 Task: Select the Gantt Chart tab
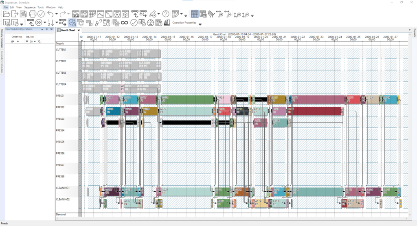[x=67, y=30]
